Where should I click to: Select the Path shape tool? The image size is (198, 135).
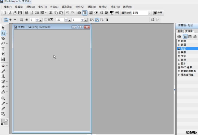pos(3,43)
